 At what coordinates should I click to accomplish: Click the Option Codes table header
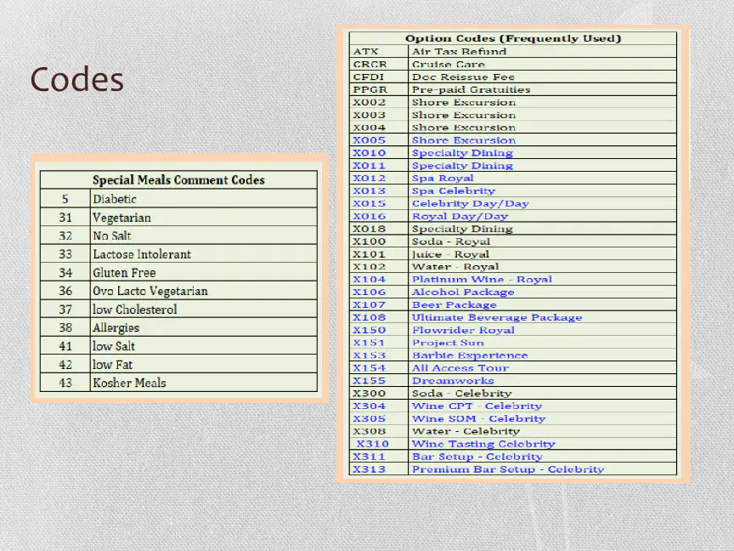click(x=512, y=38)
